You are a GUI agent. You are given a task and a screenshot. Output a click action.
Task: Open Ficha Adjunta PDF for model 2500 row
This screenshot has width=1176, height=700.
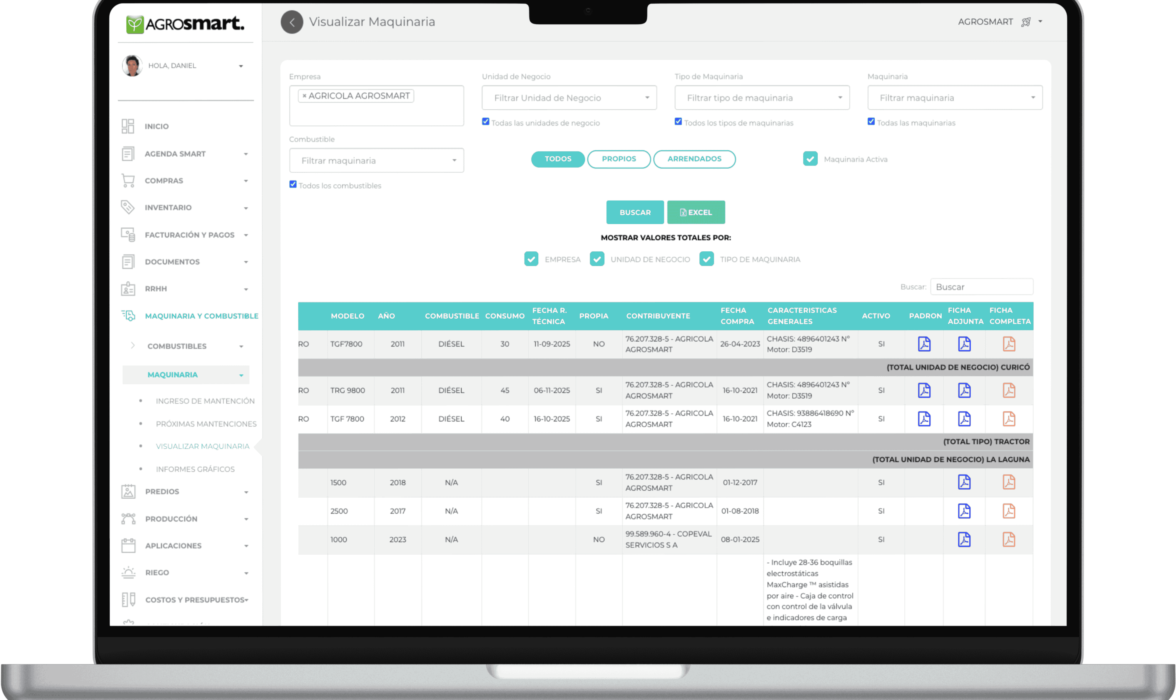click(964, 511)
